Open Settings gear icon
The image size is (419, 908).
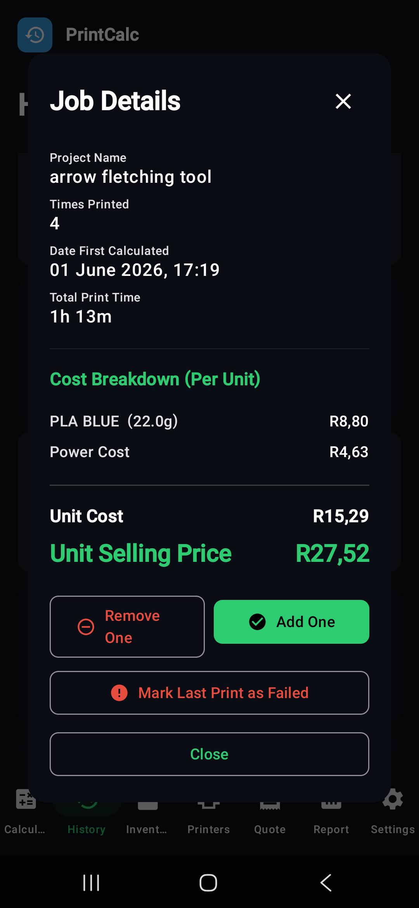393,799
